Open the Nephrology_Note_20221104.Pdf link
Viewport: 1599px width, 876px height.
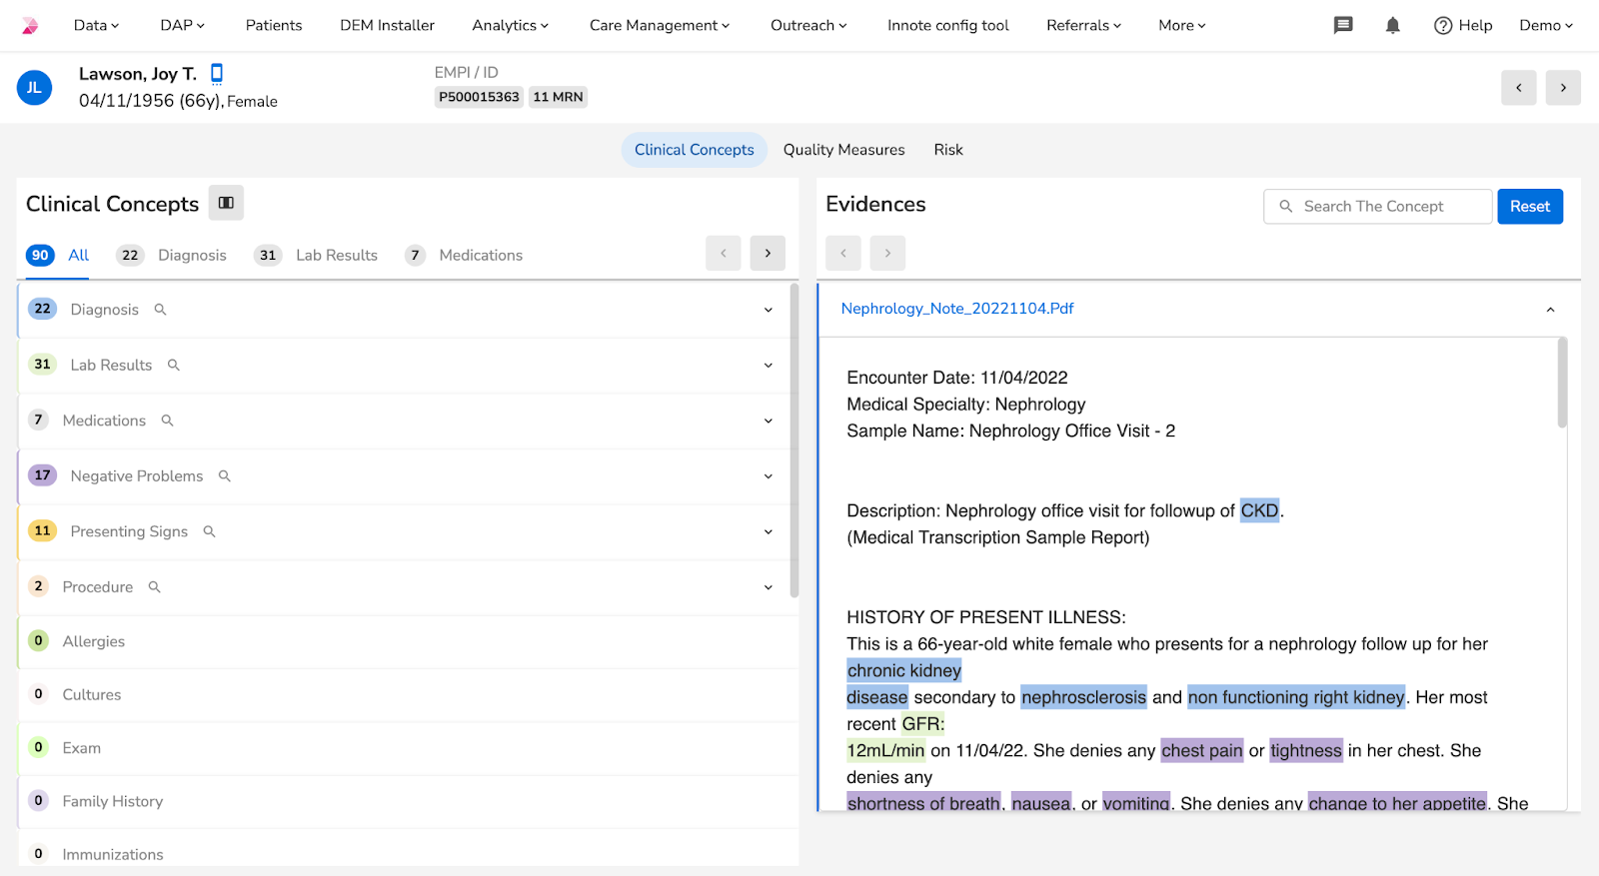956,309
